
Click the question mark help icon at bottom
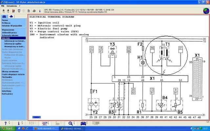[5, 123]
